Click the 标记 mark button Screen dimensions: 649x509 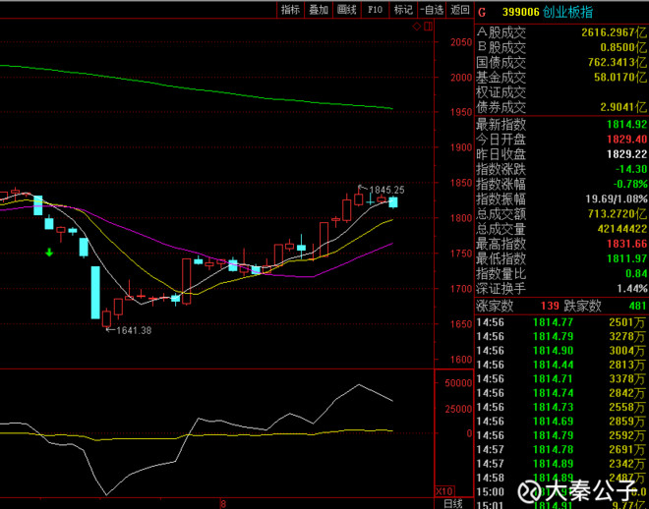403,9
